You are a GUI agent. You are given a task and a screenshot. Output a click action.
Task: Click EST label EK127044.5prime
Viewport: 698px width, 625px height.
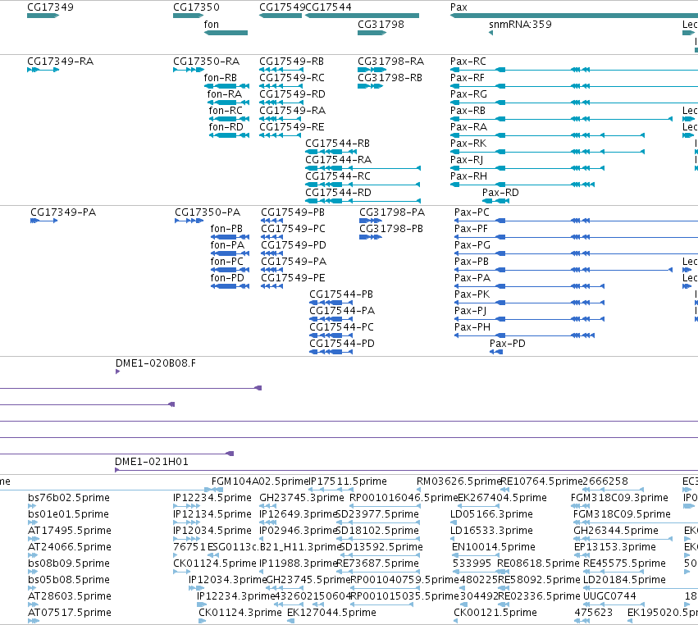(331, 612)
